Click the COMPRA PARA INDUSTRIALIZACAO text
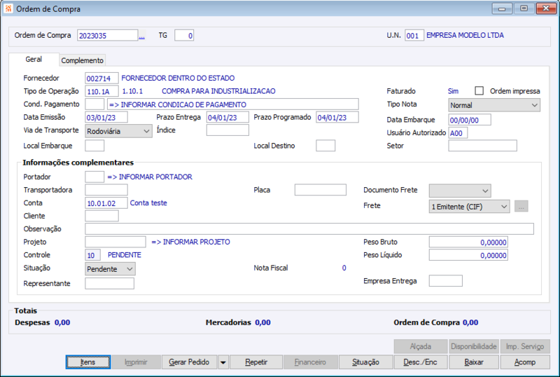This screenshot has width=560, height=377. pos(218,91)
